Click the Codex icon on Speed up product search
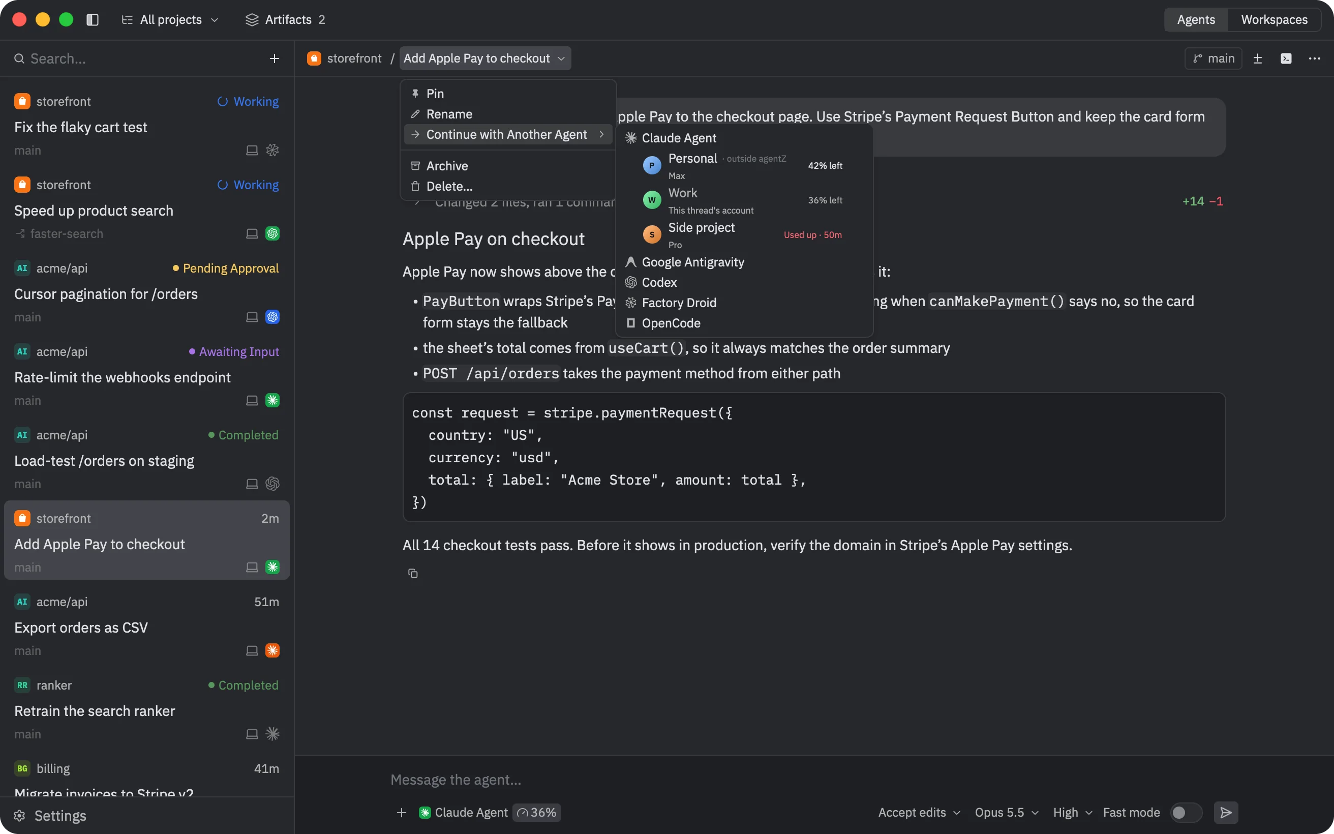1334x834 pixels. tap(272, 234)
